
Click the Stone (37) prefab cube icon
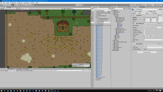[x=133, y=10]
